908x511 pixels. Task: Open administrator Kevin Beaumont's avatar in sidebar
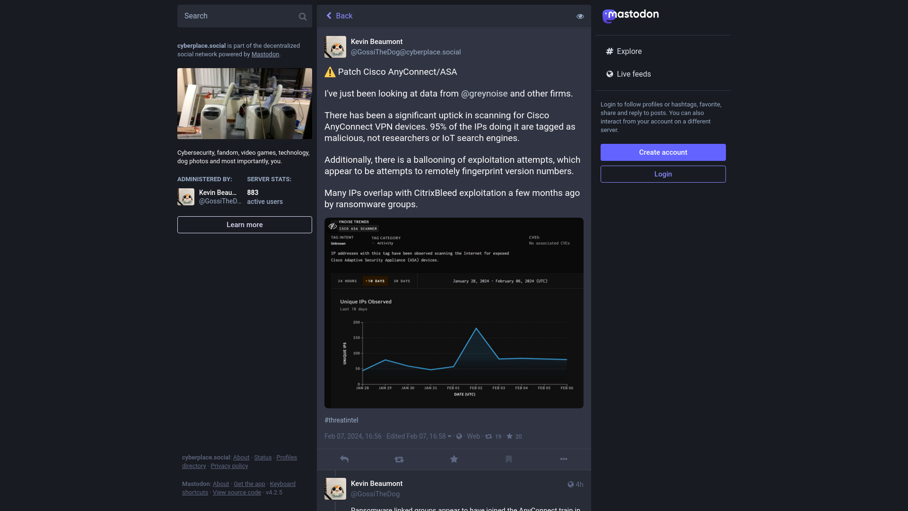pos(186,197)
